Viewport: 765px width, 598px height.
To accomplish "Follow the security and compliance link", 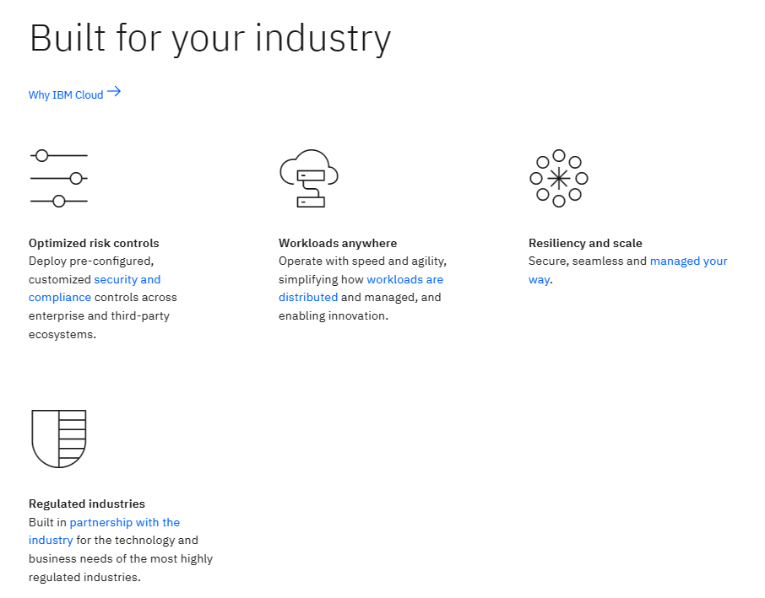I will tap(127, 279).
